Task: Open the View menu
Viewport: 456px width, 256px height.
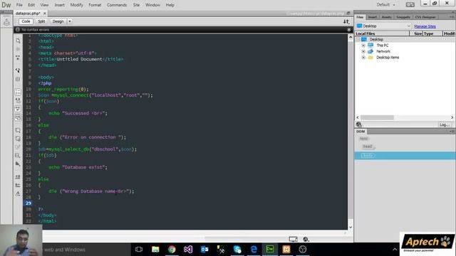Action: [44, 5]
